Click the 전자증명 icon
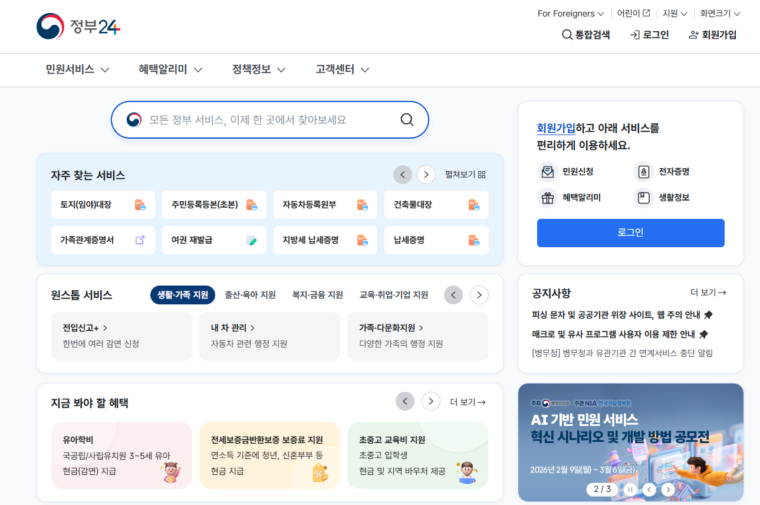The width and height of the screenshot is (760, 505). click(643, 171)
